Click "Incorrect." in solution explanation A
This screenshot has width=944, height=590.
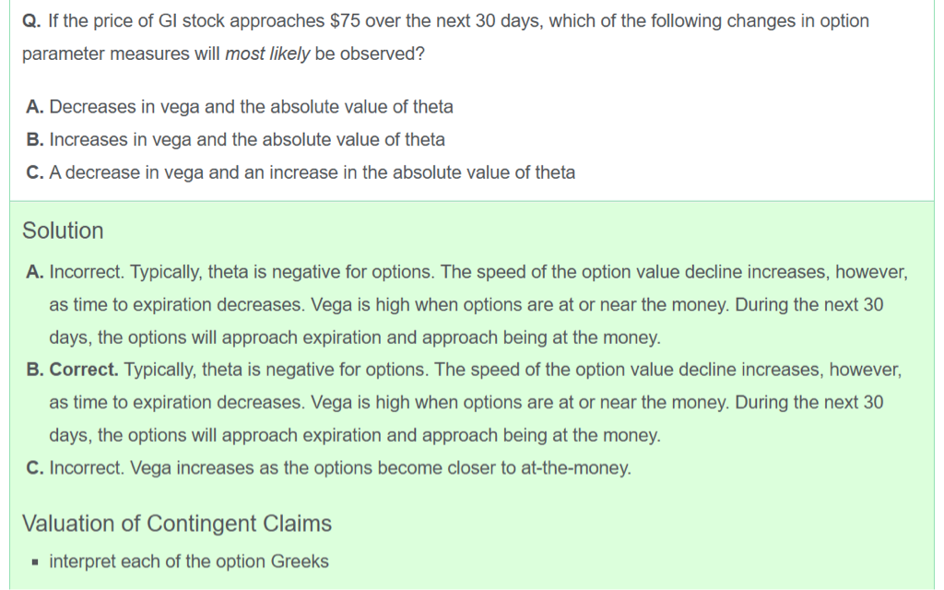click(x=88, y=273)
